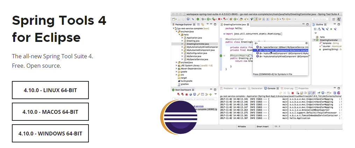Download 4.10.0 Linux 64-bit build
The width and height of the screenshot is (355, 148).
(50, 90)
